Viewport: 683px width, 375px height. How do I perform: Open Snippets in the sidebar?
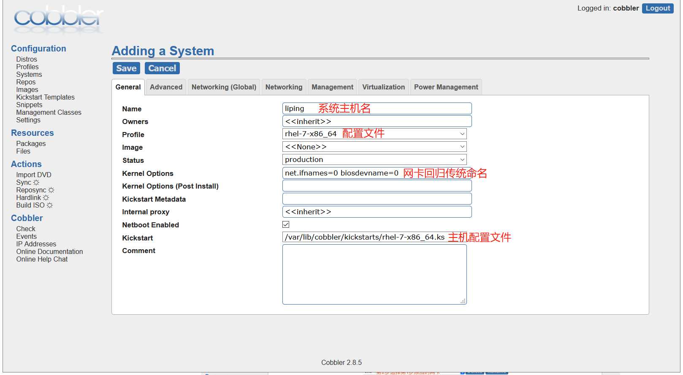click(29, 105)
